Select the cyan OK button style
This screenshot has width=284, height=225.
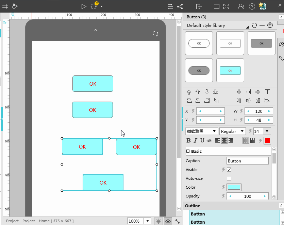(230, 70)
